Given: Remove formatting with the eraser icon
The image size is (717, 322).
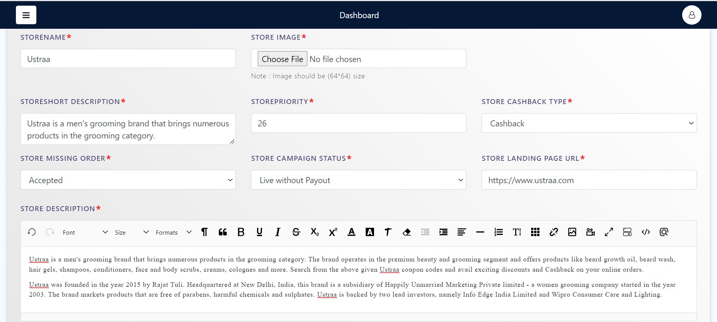Looking at the screenshot, I should pyautogui.click(x=407, y=232).
